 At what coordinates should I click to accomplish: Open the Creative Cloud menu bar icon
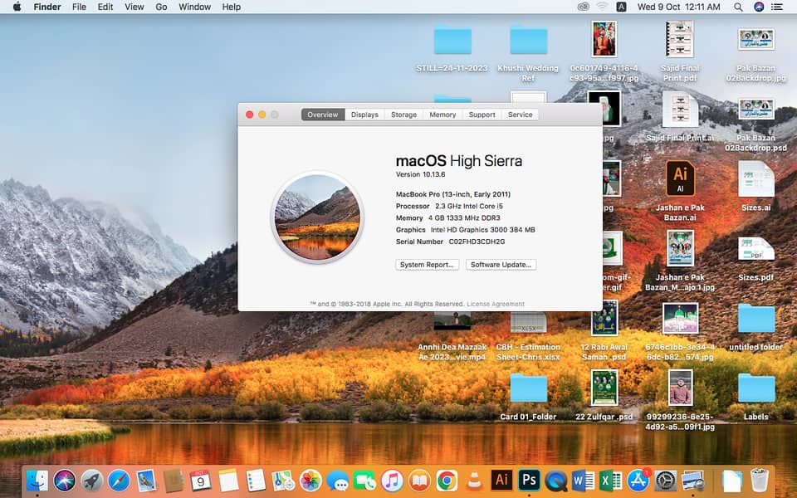[x=584, y=7]
